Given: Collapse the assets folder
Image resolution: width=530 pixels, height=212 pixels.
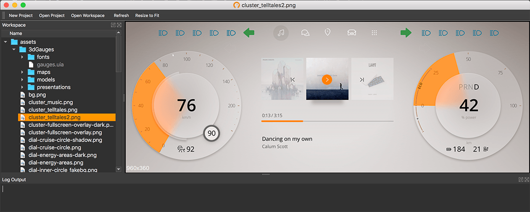Looking at the screenshot, I should click(x=5, y=42).
